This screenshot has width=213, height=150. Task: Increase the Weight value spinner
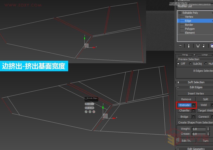[x=208, y=127]
